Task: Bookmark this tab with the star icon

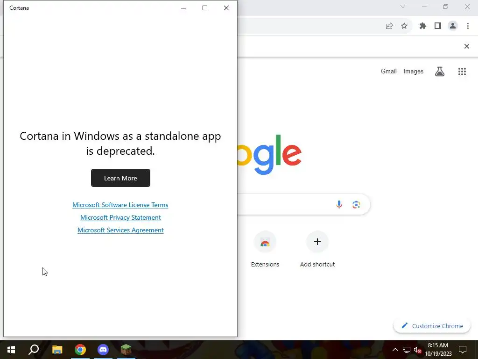Action: (404, 26)
